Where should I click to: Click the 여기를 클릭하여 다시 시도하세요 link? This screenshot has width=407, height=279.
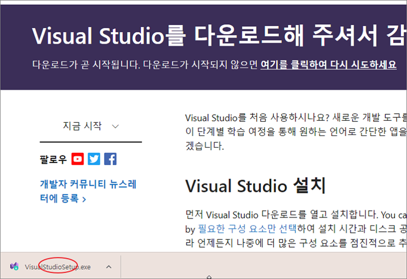[x=329, y=65]
